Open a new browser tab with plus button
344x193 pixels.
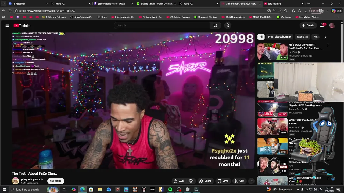tap(309, 4)
